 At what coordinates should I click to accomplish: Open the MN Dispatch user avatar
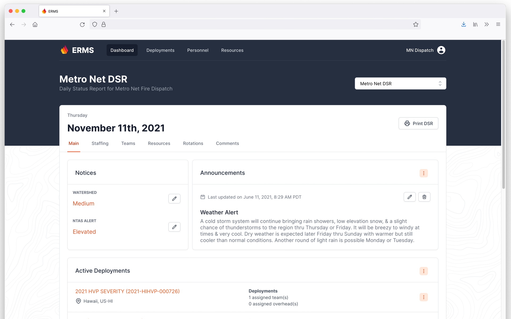(441, 50)
